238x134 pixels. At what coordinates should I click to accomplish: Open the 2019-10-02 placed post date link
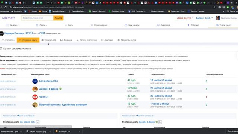[8, 81]
